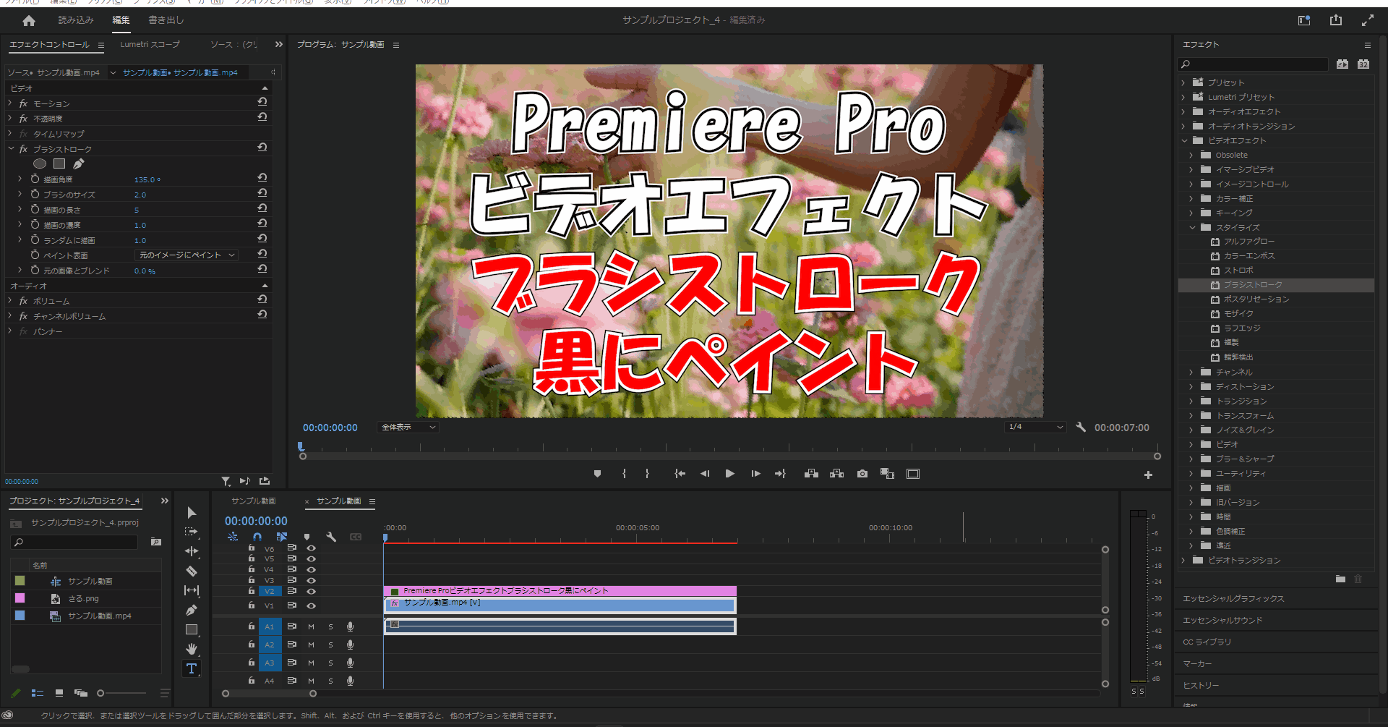The image size is (1388, 727).
Task: Click the Lift button in program monitor
Action: coord(811,474)
